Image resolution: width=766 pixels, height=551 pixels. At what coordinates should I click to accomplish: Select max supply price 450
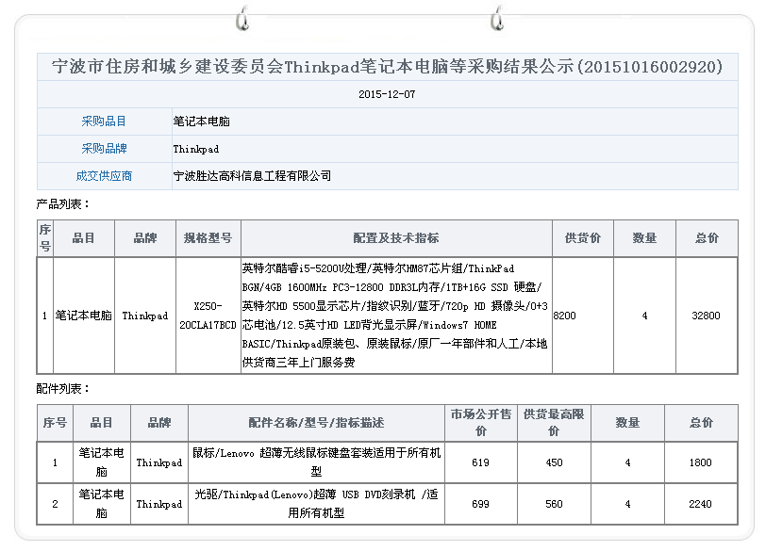(x=554, y=462)
